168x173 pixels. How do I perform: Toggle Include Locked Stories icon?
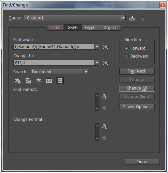coord(28,81)
